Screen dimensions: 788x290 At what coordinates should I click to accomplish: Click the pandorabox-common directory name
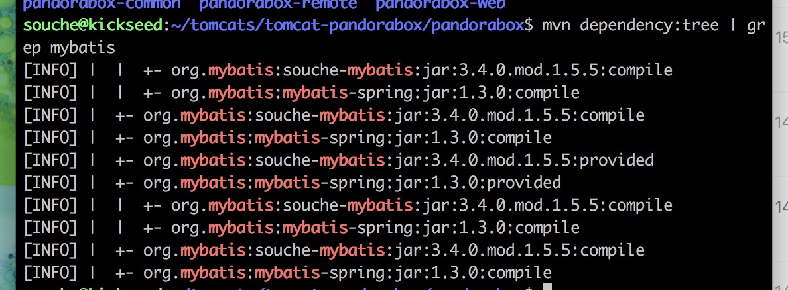[x=102, y=4]
